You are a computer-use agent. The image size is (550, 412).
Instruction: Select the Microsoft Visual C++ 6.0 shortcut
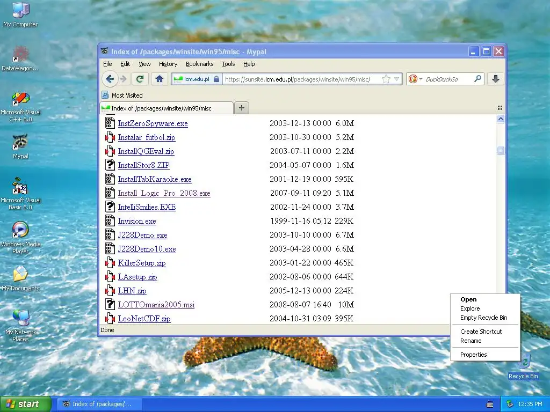point(20,107)
